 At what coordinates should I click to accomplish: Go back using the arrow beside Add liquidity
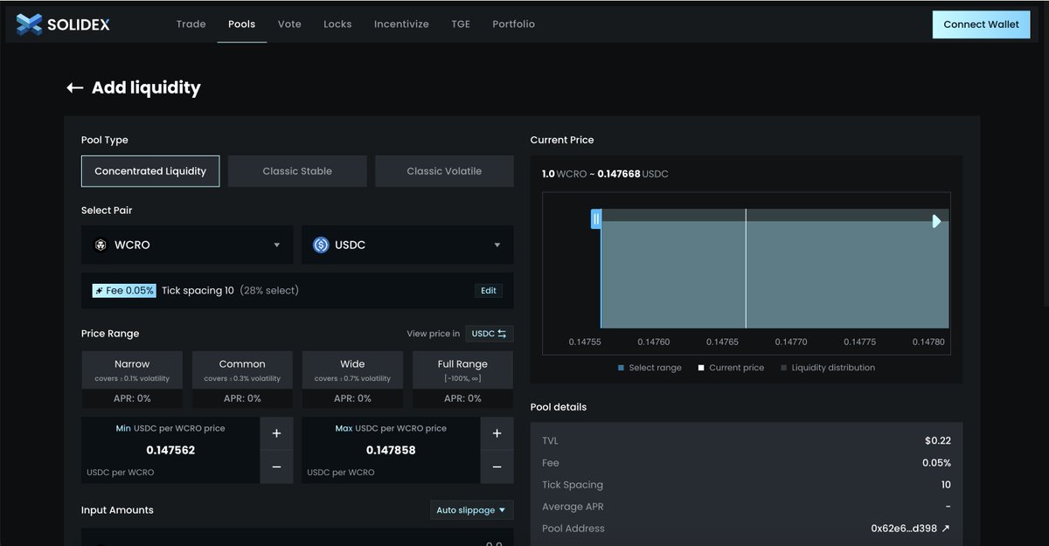(75, 87)
